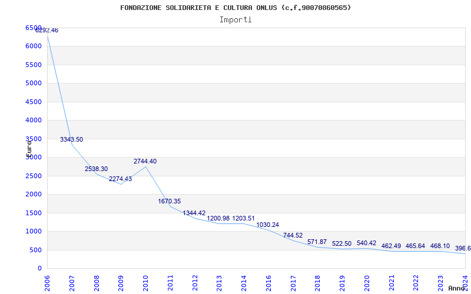Select the 1203.51 data label
The width and height of the screenshot is (471, 294).
[x=243, y=218]
